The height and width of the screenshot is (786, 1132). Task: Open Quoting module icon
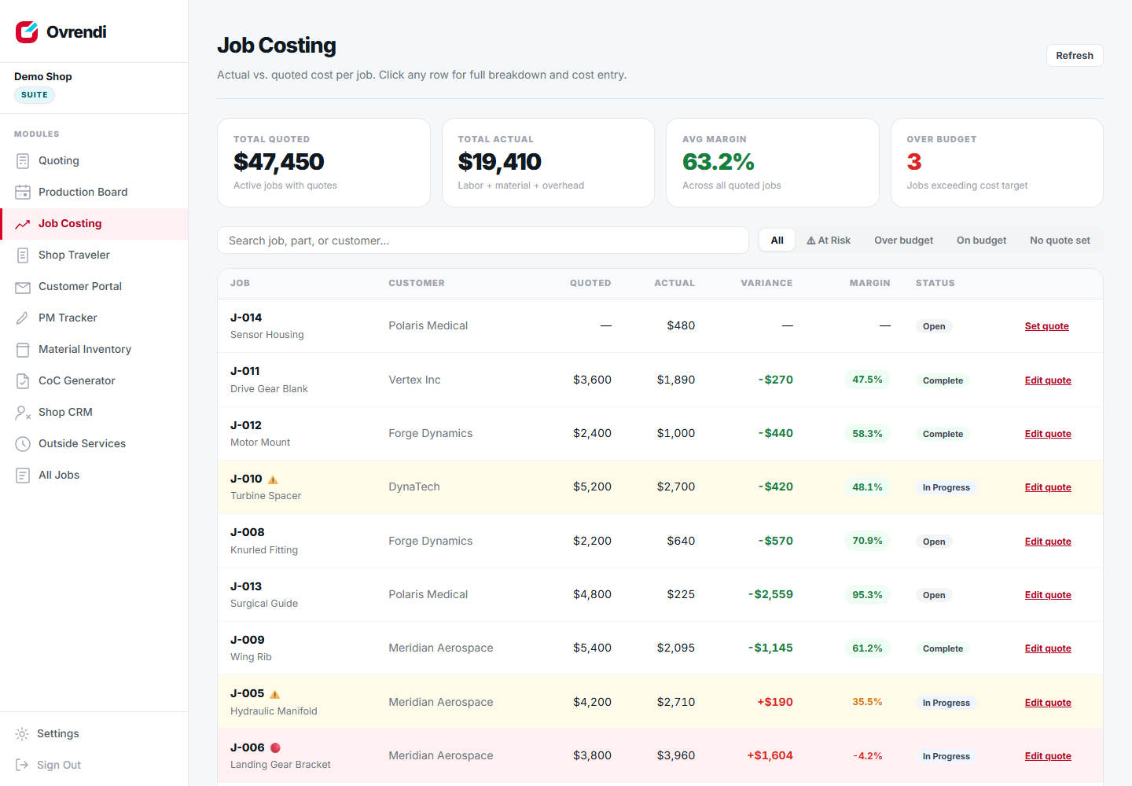[x=23, y=160]
